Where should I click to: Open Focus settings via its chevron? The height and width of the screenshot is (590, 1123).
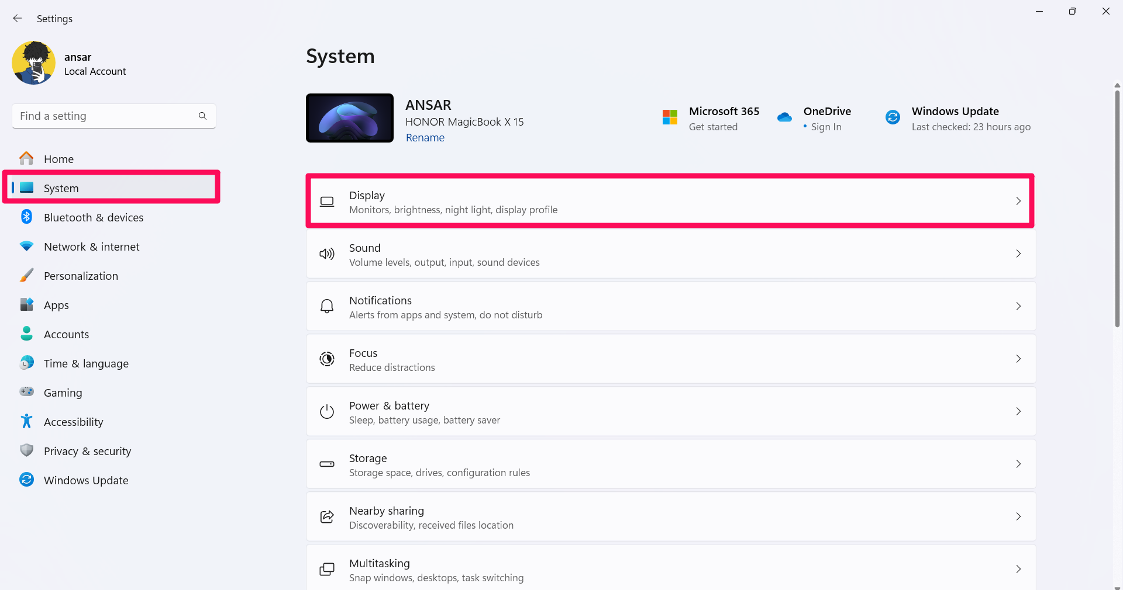point(1018,359)
